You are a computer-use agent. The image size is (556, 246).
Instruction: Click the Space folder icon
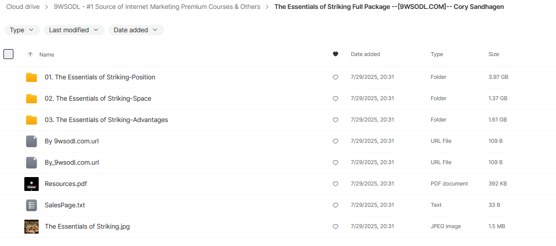pos(32,99)
